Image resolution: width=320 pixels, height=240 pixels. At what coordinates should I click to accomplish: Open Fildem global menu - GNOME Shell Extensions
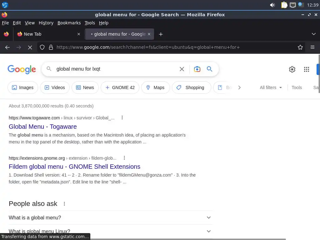pos(74,167)
